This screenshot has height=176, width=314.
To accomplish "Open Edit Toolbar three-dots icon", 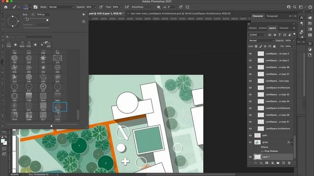I will point(4,132).
